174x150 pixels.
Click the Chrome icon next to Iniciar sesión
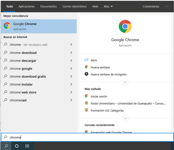(86, 96)
